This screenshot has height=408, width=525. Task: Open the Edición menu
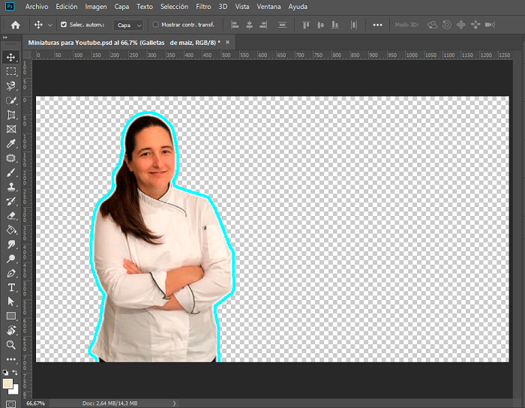click(67, 7)
